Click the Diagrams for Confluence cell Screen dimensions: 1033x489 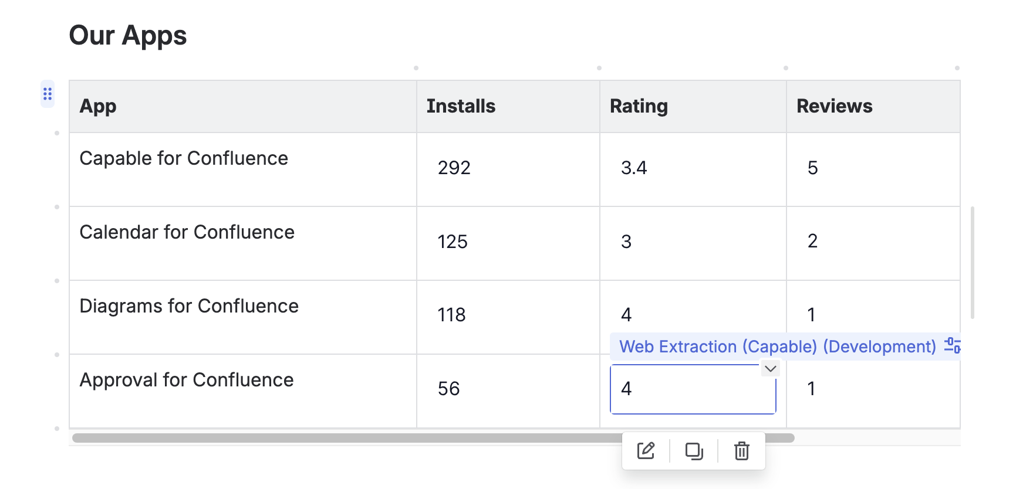(189, 306)
